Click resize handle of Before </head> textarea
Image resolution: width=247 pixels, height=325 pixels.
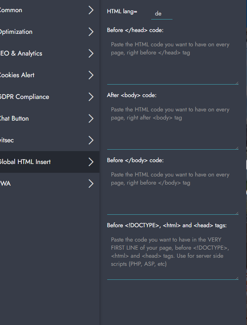[237, 83]
